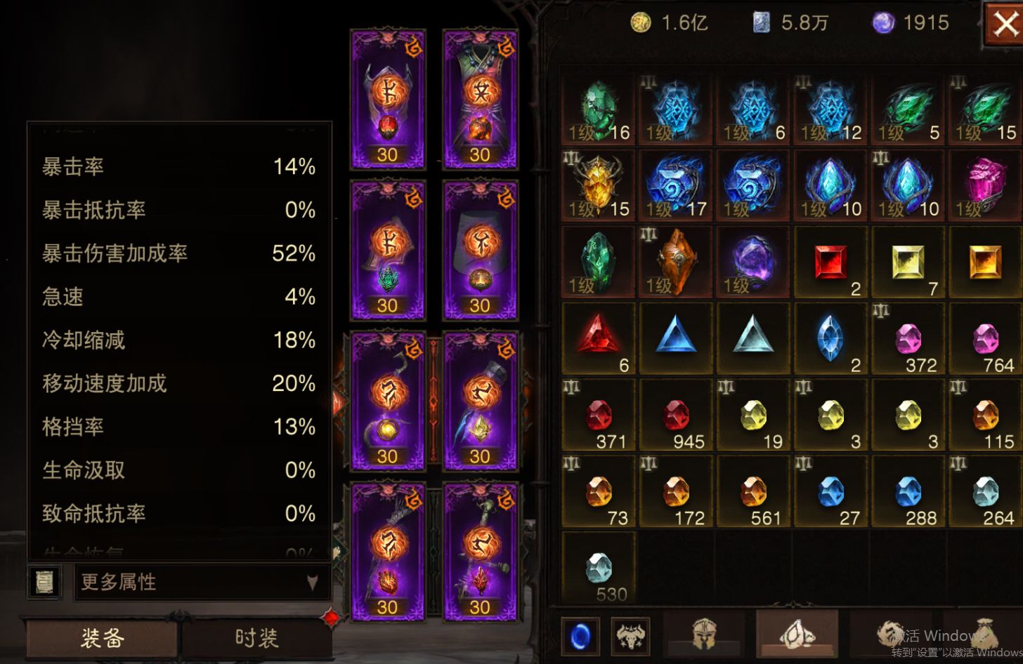Click the purple orb currency 1915

click(911, 23)
